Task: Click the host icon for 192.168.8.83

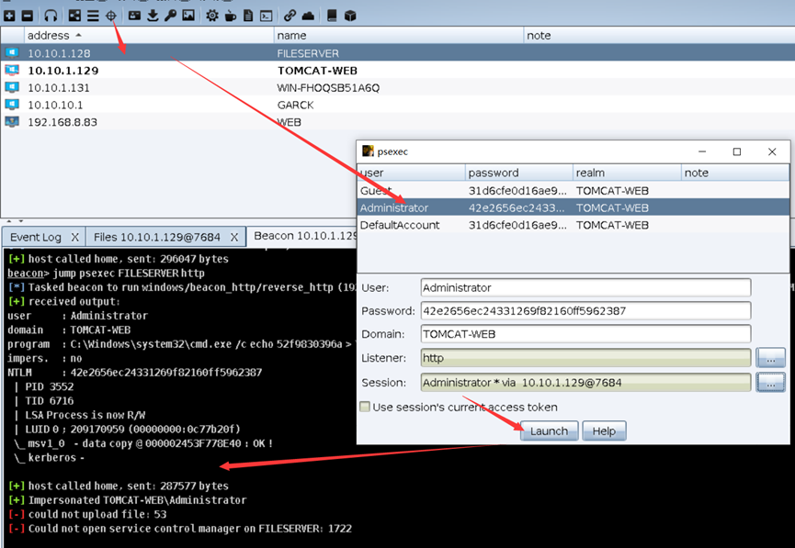Action: [12, 121]
